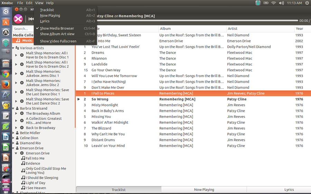Click music note icon beside Evidence
Screen dimensions: 311x194
tap(23, 163)
